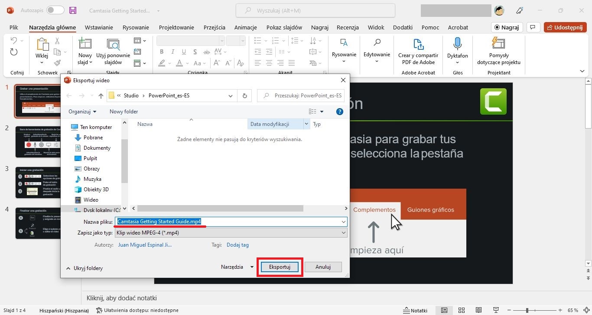This screenshot has width=592, height=315.
Task: Collapse the ribbon with the chevron
Action: point(583,72)
